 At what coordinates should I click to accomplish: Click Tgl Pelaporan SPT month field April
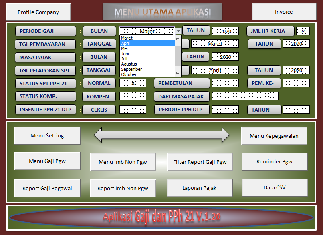pyautogui.click(x=215, y=70)
